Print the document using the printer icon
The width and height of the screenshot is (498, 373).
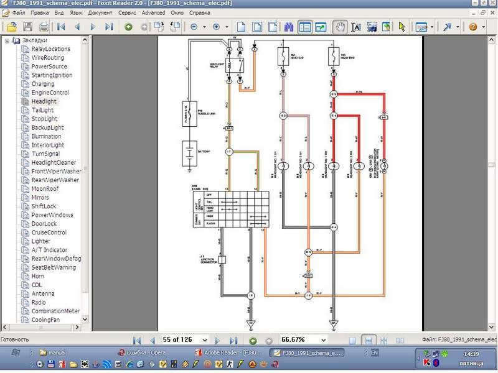point(44,27)
